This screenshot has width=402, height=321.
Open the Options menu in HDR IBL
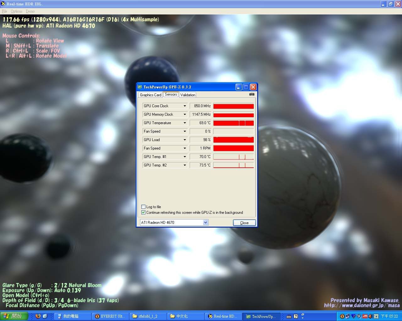click(x=16, y=11)
